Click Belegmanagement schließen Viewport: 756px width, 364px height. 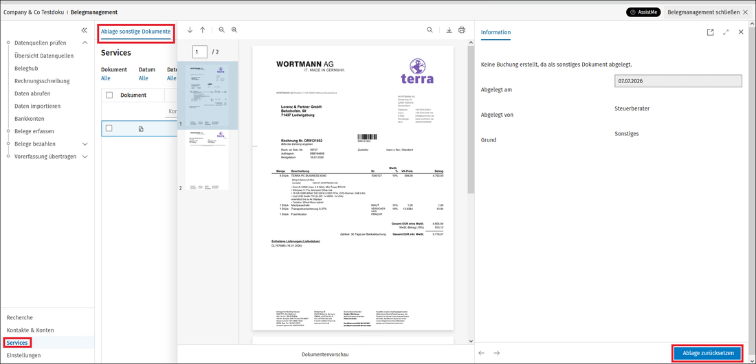[x=707, y=12]
